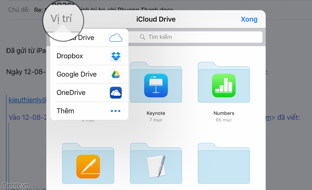
Task: Select Dropbox from locations list
Action: (89, 56)
